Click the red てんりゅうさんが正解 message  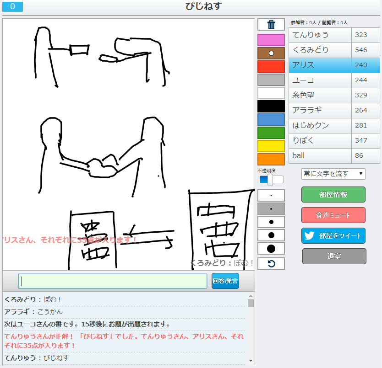[124, 341]
